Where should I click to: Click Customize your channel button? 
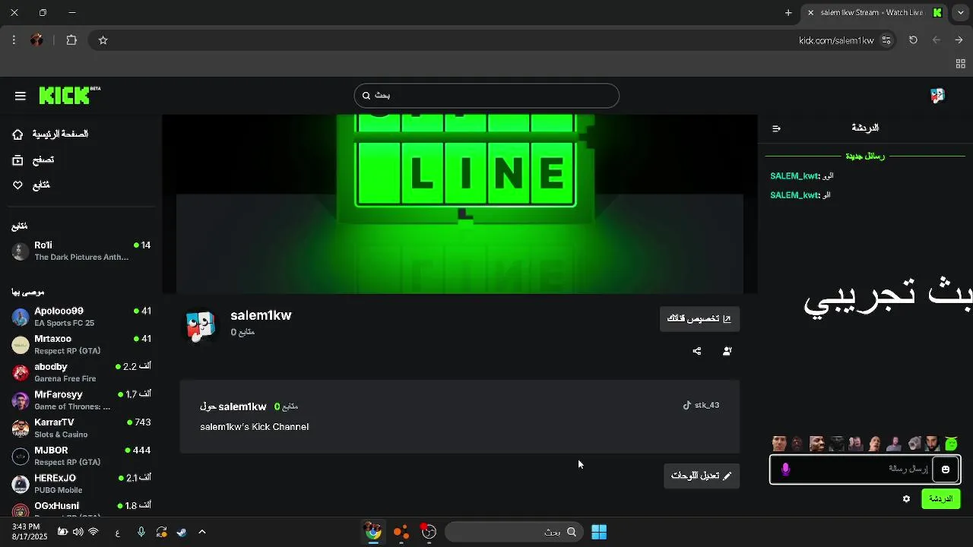[x=699, y=318]
